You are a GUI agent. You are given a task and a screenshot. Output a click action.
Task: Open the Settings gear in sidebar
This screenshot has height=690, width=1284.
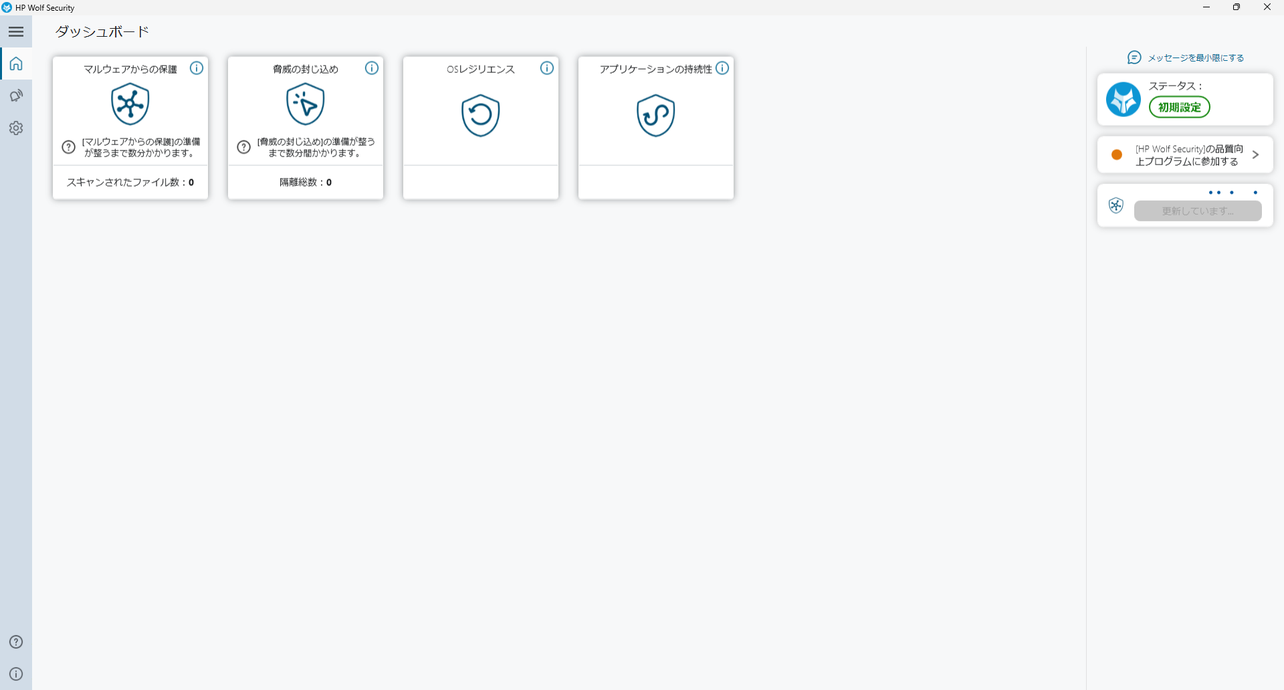(16, 128)
